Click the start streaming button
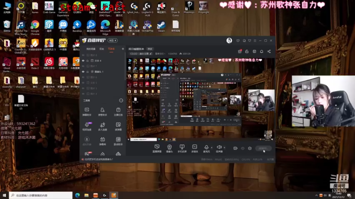 coord(264,148)
